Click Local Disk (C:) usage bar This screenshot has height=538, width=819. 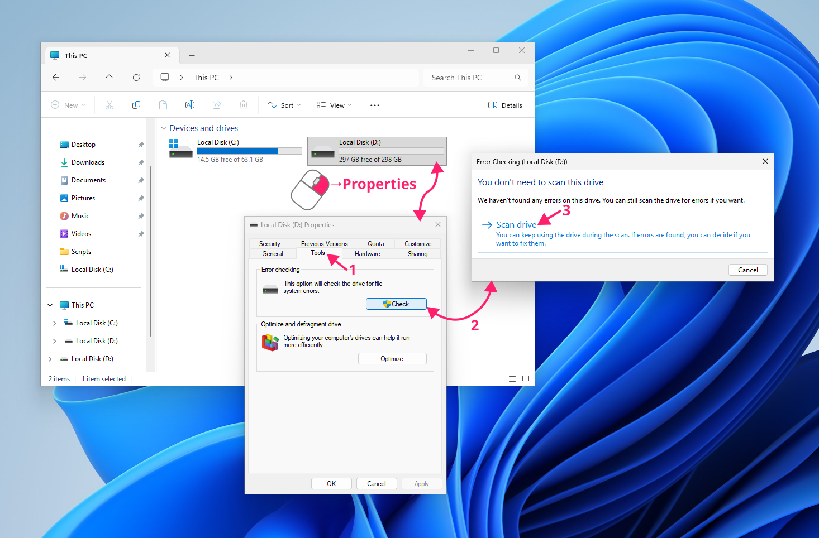249,151
